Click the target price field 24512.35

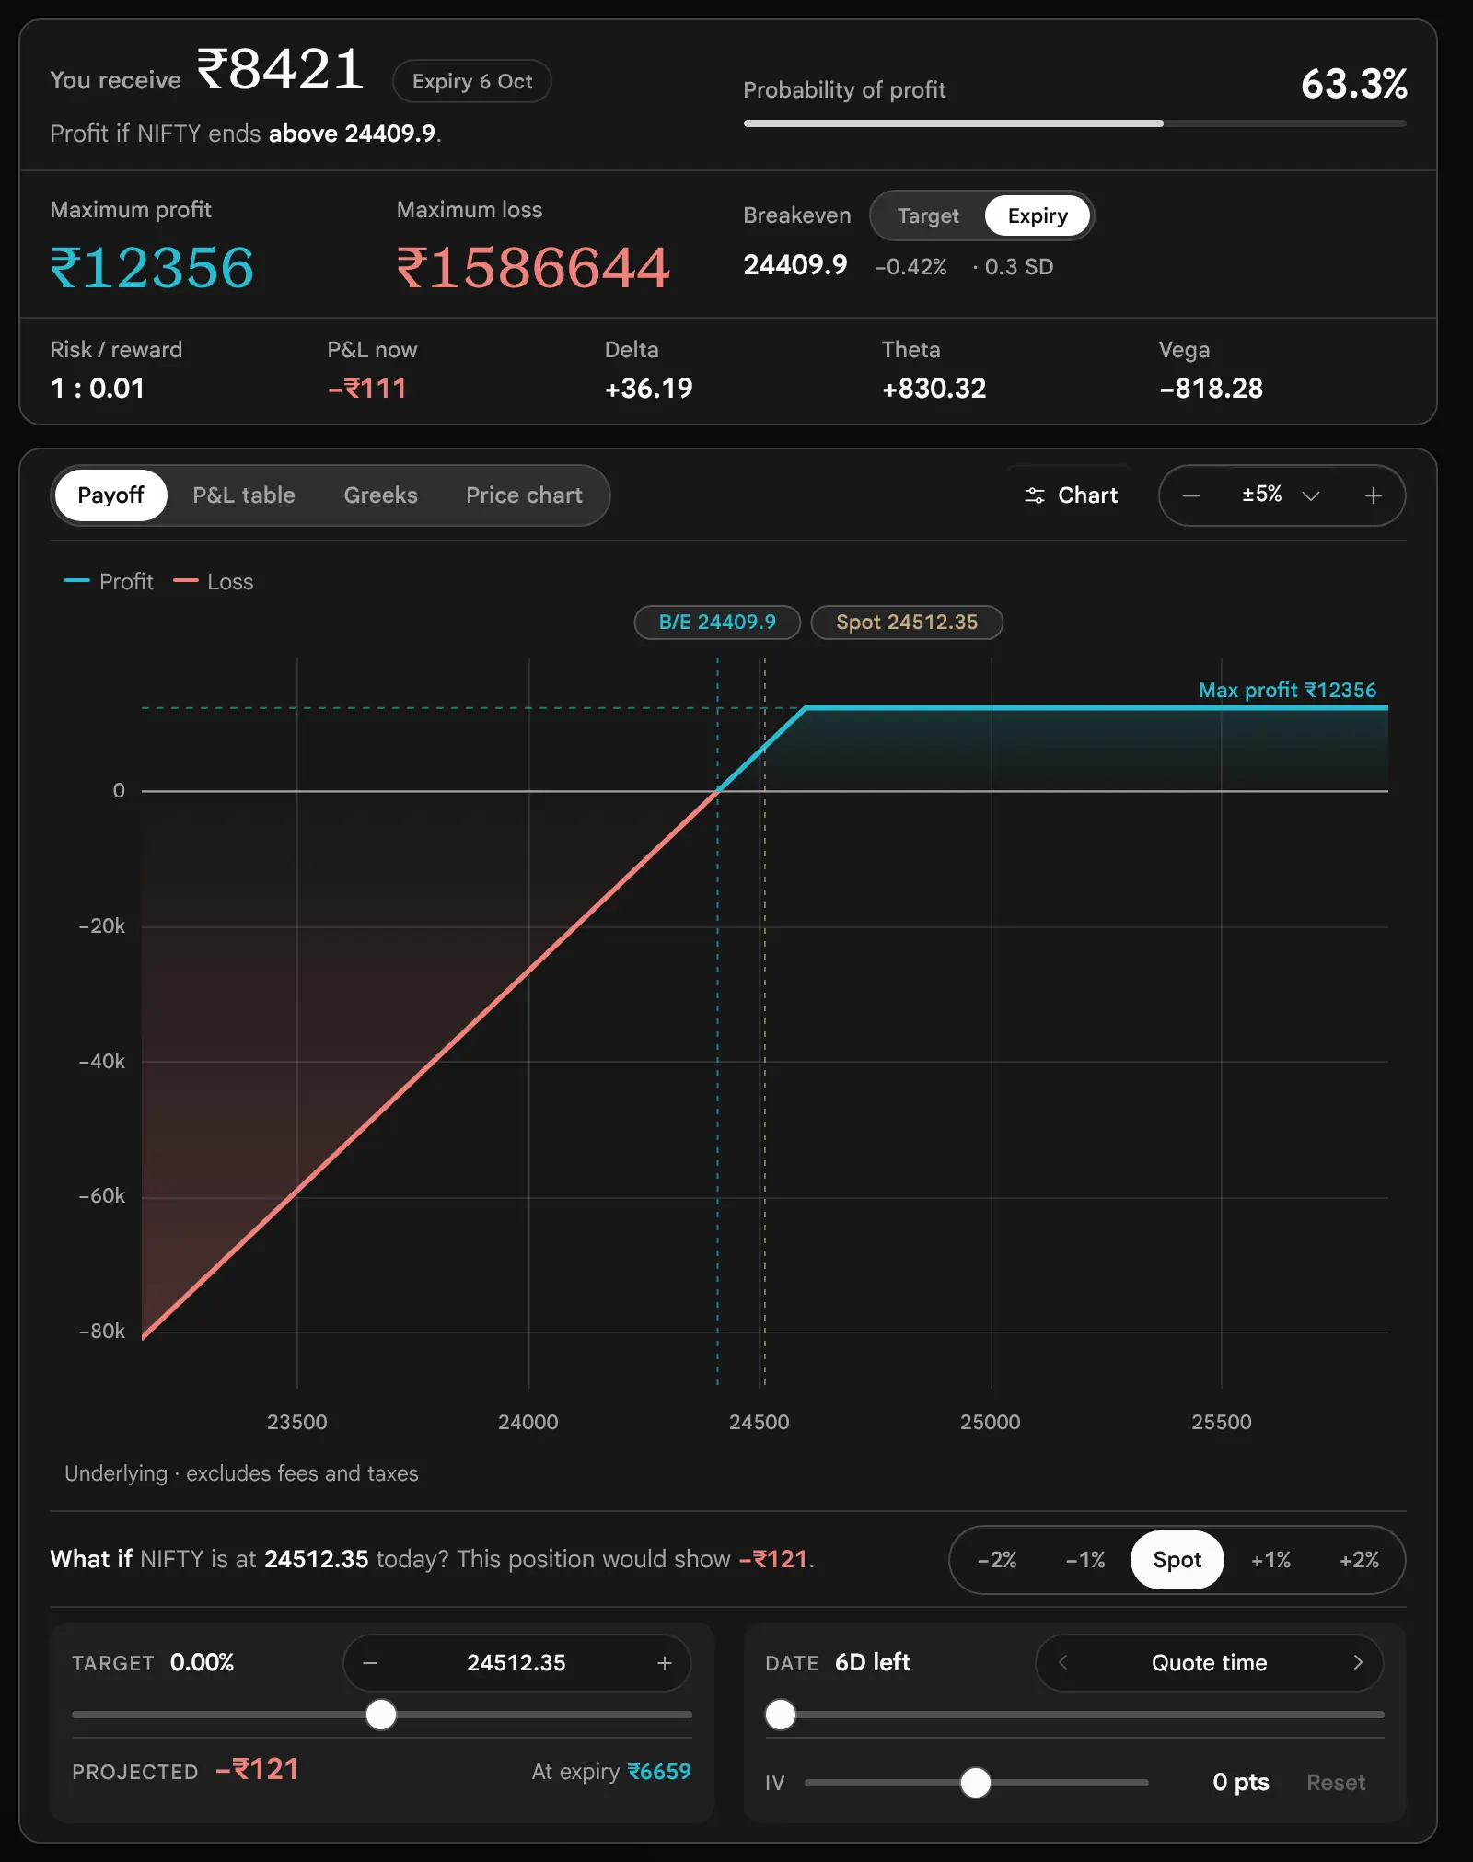coord(516,1663)
